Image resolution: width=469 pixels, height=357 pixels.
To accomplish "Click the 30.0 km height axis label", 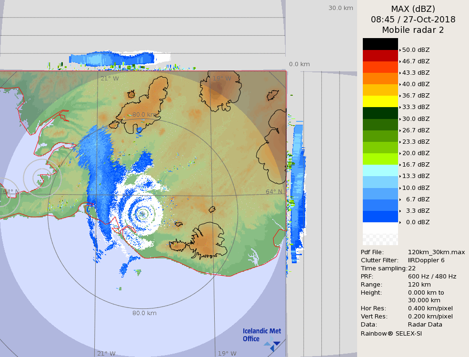I will tap(340, 8).
